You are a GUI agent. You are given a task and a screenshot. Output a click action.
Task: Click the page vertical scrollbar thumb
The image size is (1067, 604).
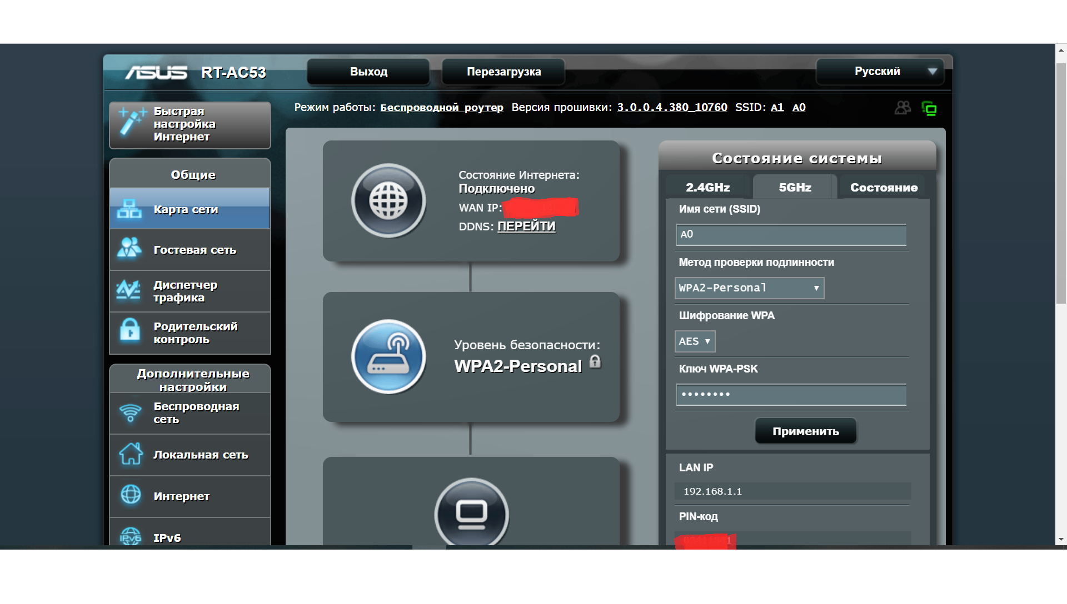(1061, 183)
